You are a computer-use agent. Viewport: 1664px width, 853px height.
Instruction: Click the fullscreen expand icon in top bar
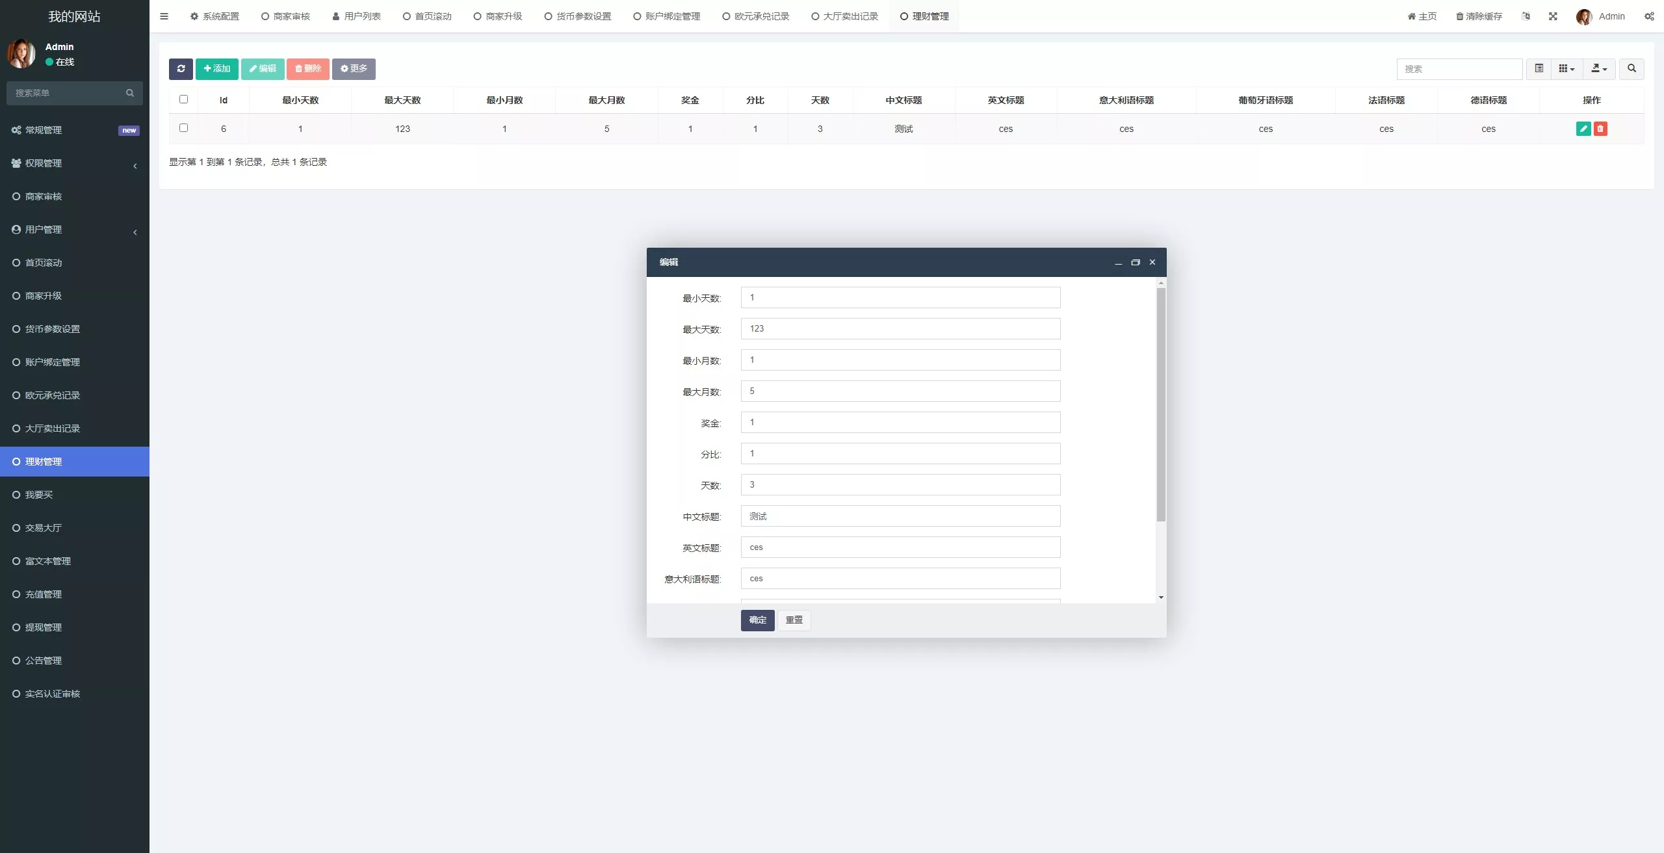(x=1553, y=16)
